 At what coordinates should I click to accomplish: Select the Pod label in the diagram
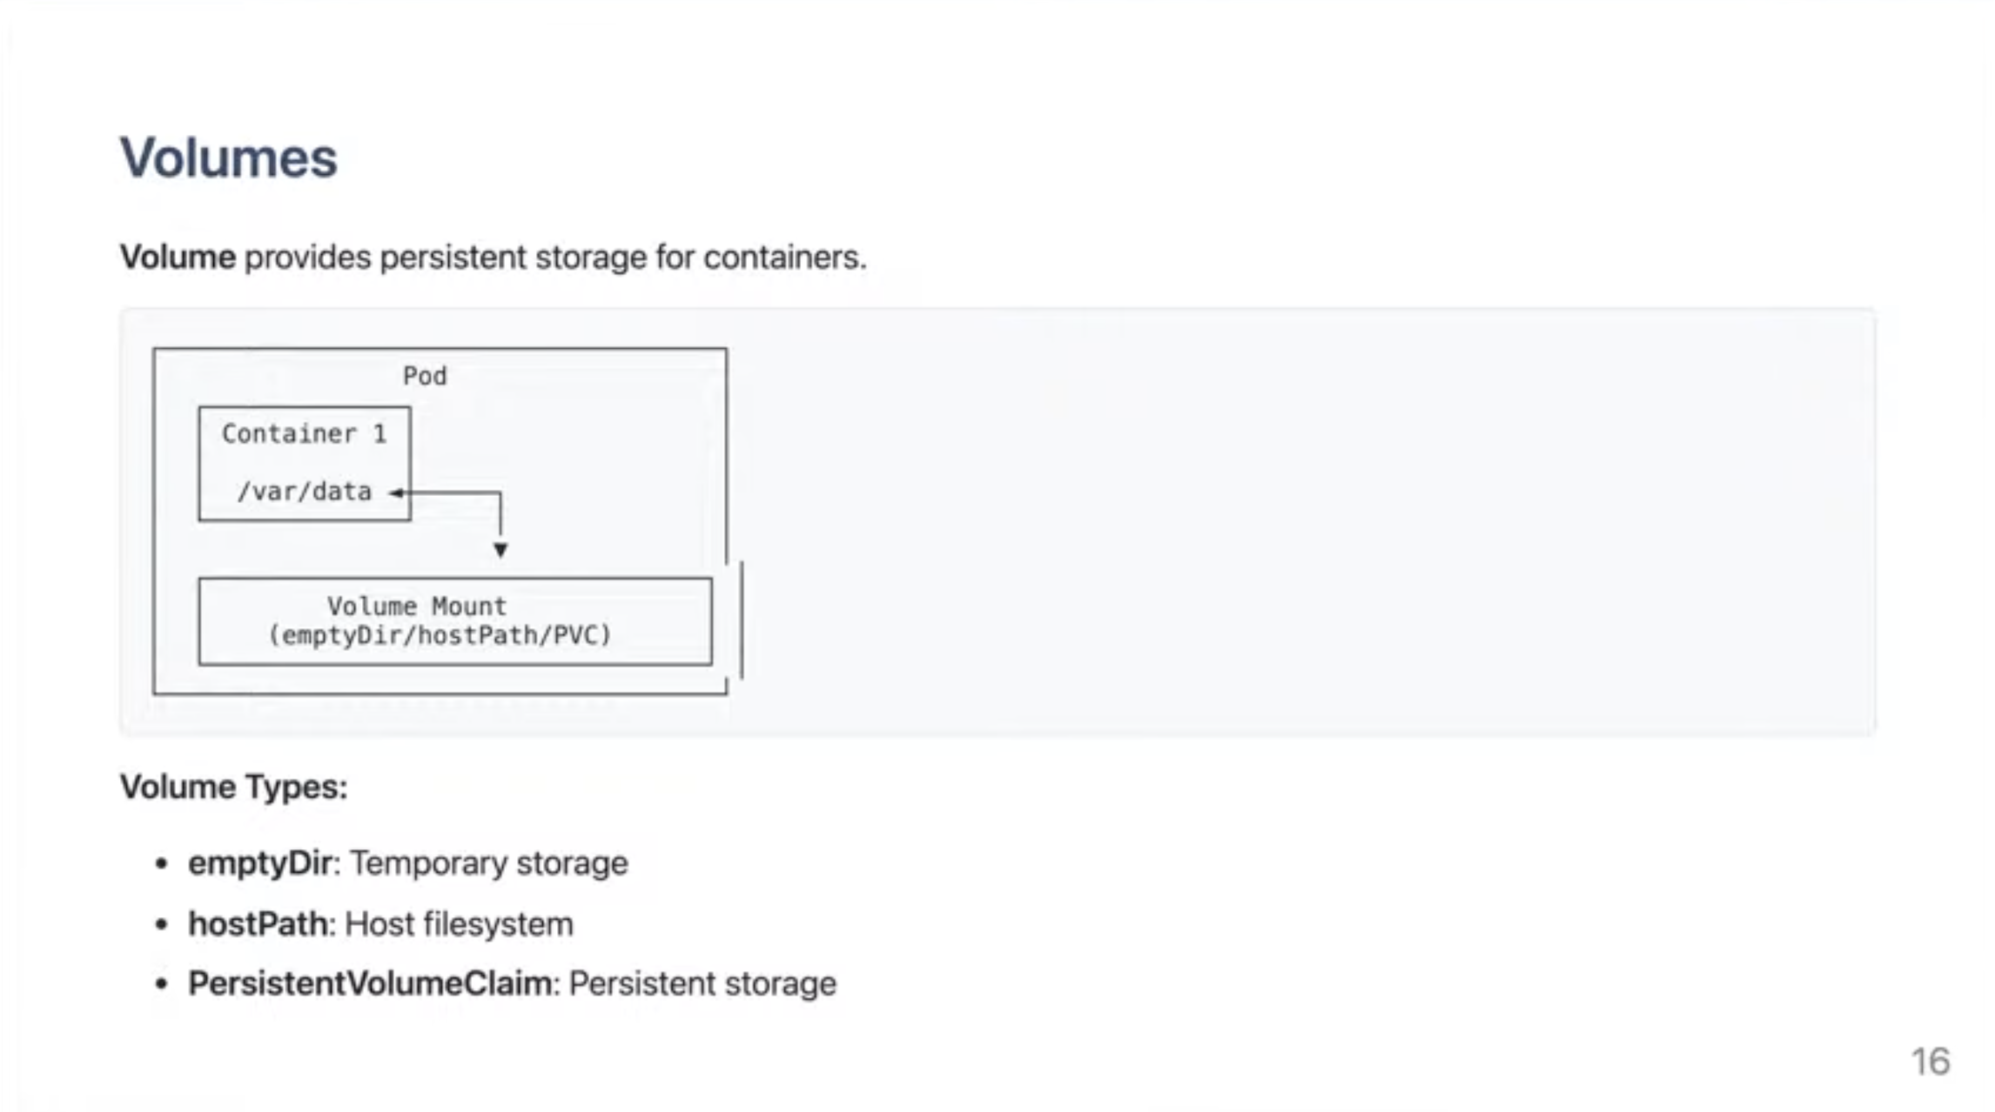[425, 376]
